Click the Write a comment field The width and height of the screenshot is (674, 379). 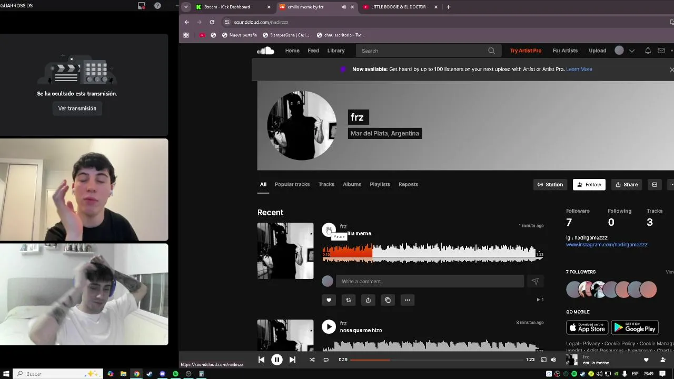coord(430,281)
